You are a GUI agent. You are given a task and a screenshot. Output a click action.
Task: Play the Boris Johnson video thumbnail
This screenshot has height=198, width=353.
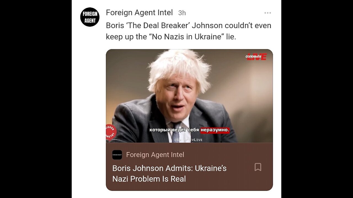(x=189, y=96)
